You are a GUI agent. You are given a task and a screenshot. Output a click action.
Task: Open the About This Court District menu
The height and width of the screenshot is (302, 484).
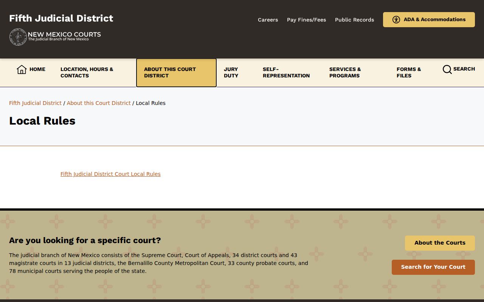(176, 72)
